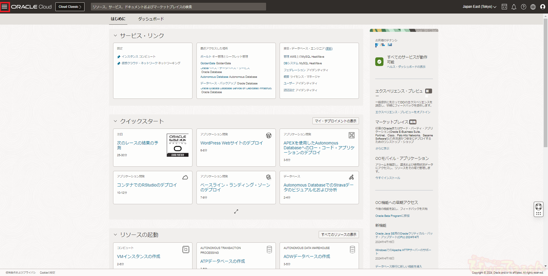
Task: Click the すべてのリソースの表示 button
Action: point(339,235)
